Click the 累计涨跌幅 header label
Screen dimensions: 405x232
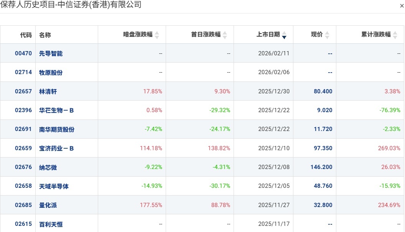point(376,35)
